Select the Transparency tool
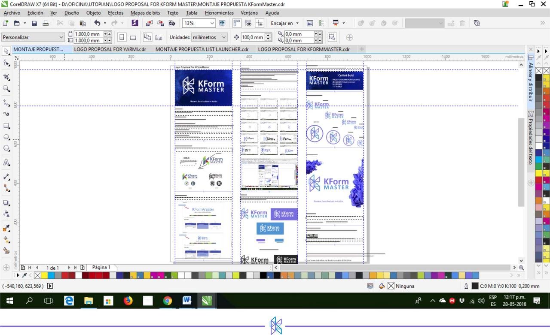The width and height of the screenshot is (550, 335). (6, 214)
